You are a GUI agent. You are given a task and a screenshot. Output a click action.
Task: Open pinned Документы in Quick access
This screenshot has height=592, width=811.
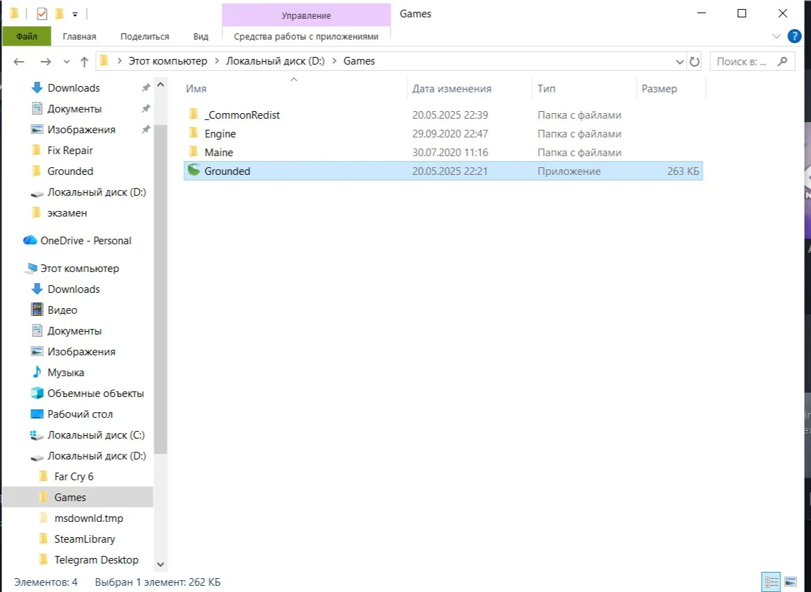[74, 108]
